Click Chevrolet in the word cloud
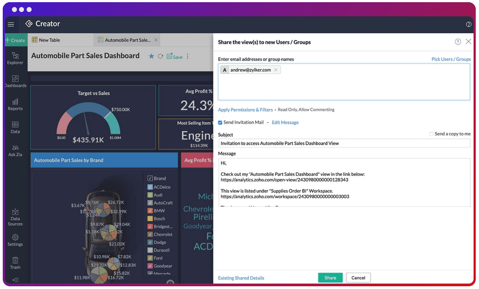 (x=198, y=209)
